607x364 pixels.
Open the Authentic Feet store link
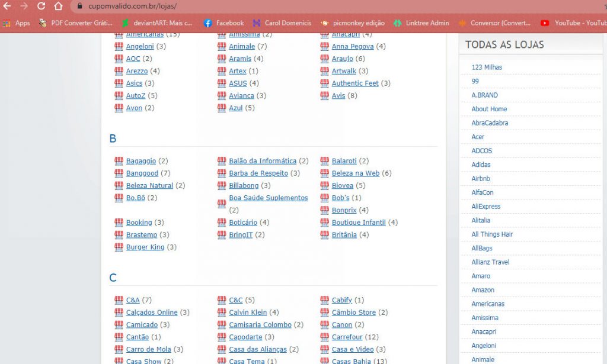pos(355,83)
